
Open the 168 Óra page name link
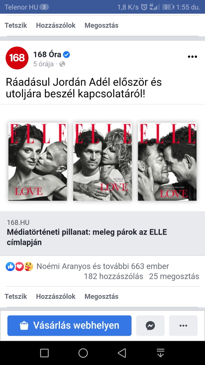(47, 55)
